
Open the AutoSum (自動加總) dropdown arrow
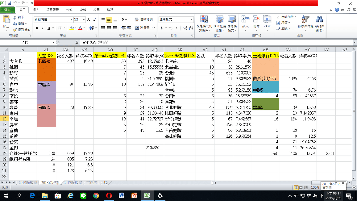296,17
